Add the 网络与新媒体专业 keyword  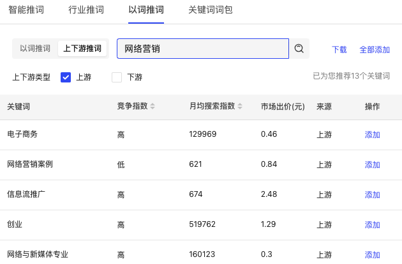click(x=372, y=255)
